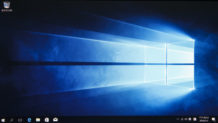This screenshot has height=123, width=218.
Task: Open Task View on the taskbar
Action: pos(20,120)
